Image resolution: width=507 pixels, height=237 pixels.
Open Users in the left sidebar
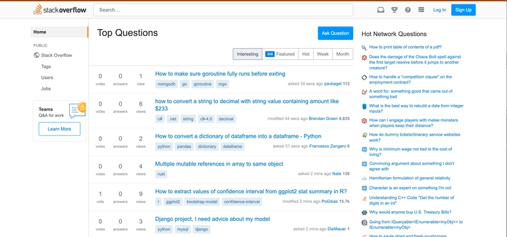47,77
